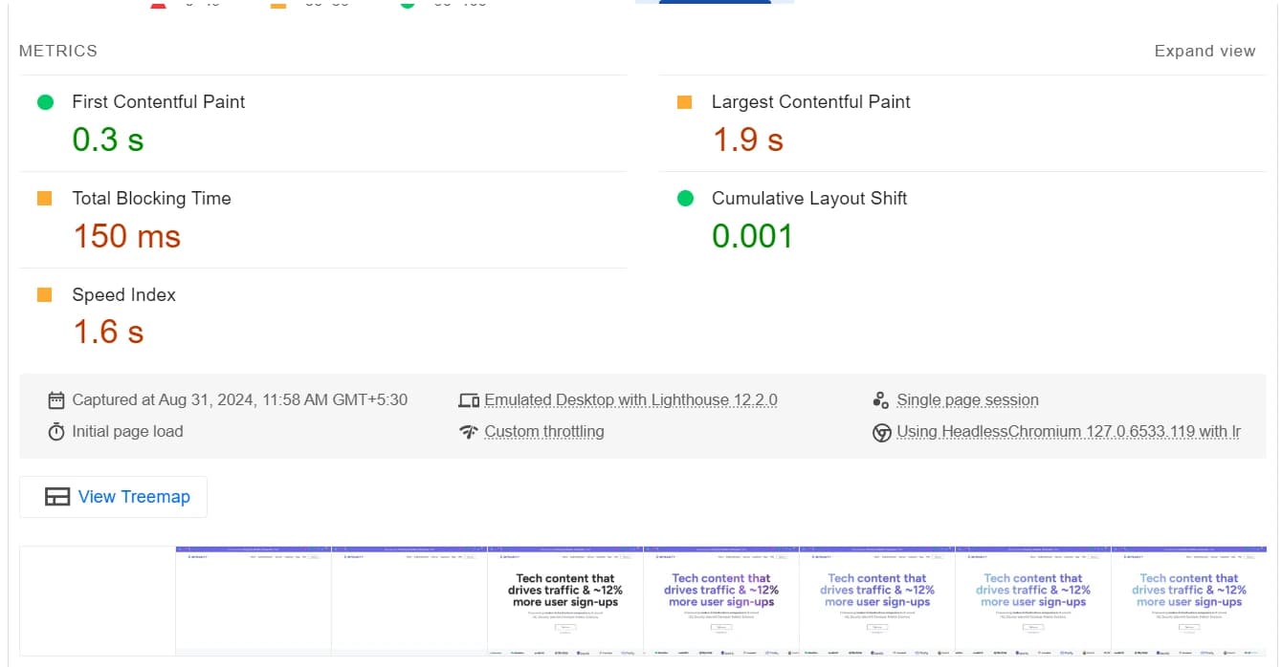Click the calendar icon beside capture date
Image resolution: width=1282 pixels, height=667 pixels.
pyautogui.click(x=56, y=400)
